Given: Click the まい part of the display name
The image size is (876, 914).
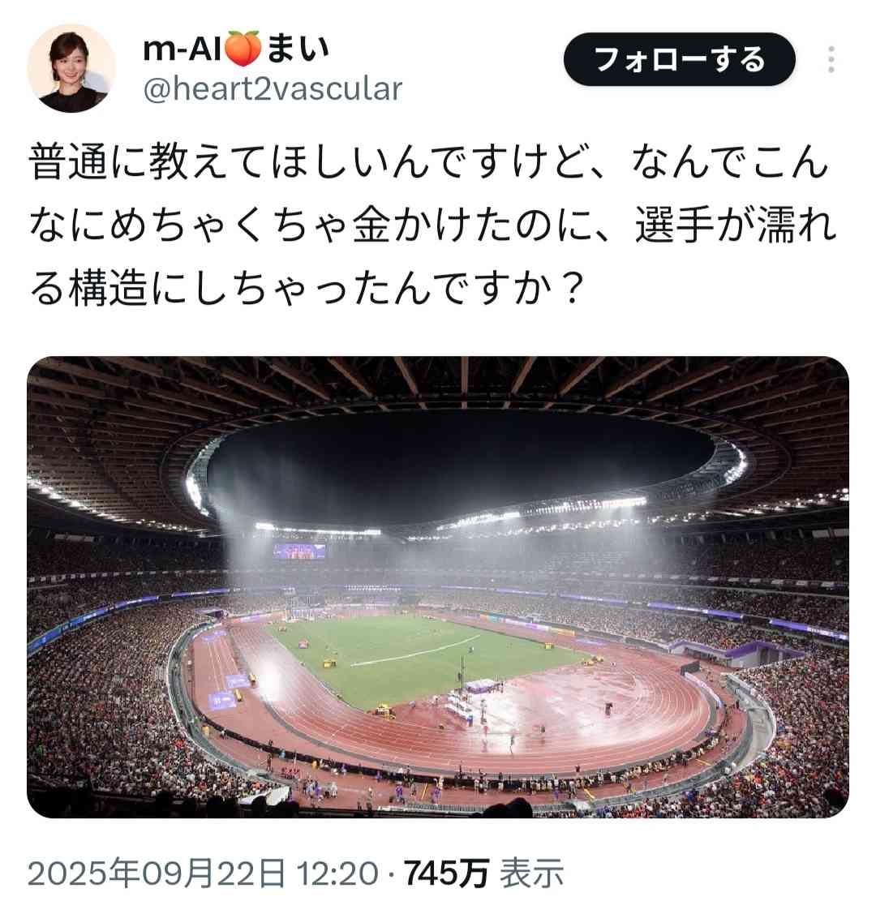Looking at the screenshot, I should (298, 49).
